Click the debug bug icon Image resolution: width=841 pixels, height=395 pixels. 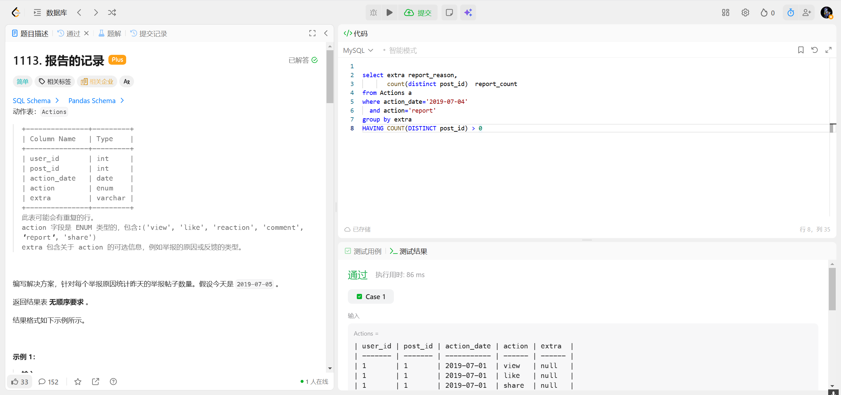374,12
